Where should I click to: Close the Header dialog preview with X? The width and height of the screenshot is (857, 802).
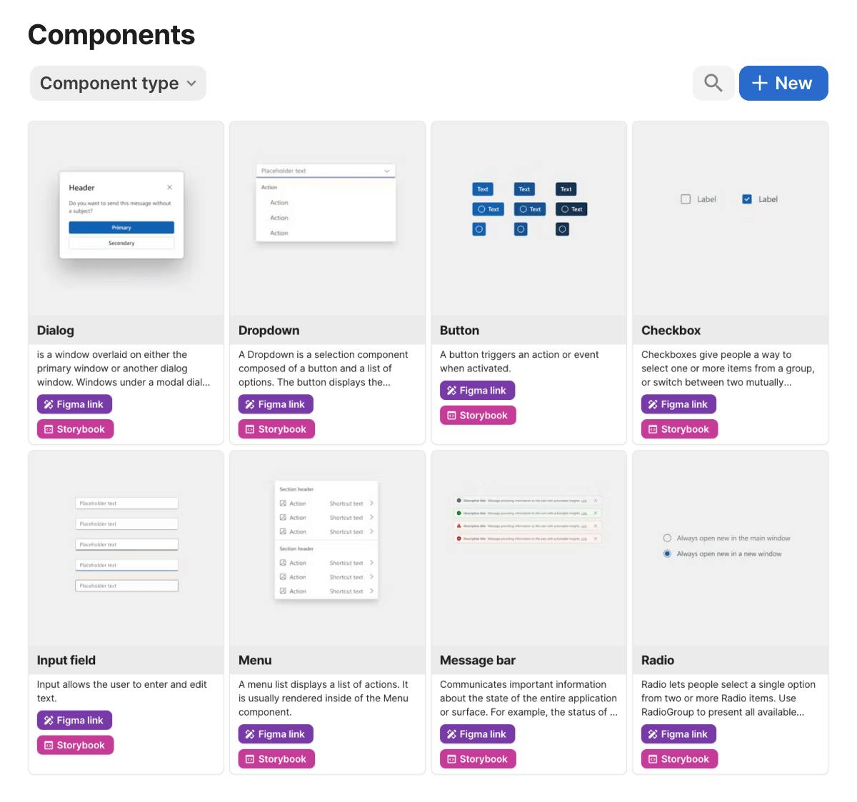point(169,187)
